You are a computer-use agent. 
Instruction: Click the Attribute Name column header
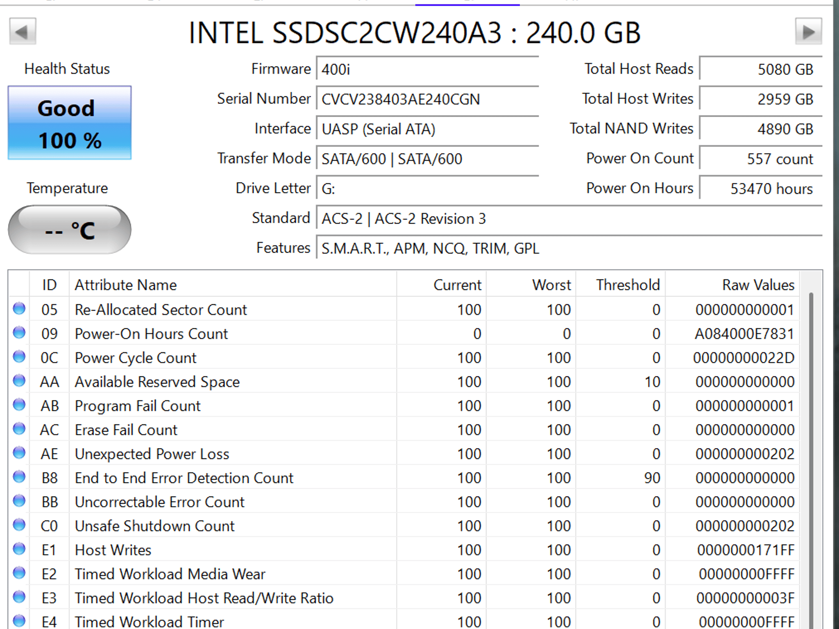point(233,285)
